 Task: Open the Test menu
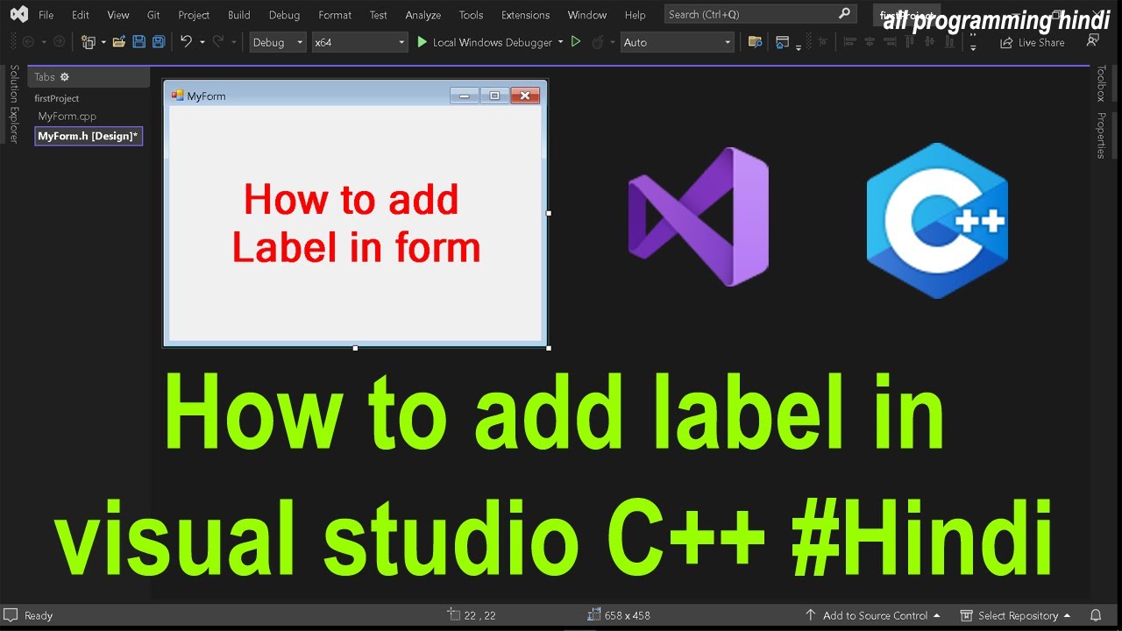pos(378,15)
